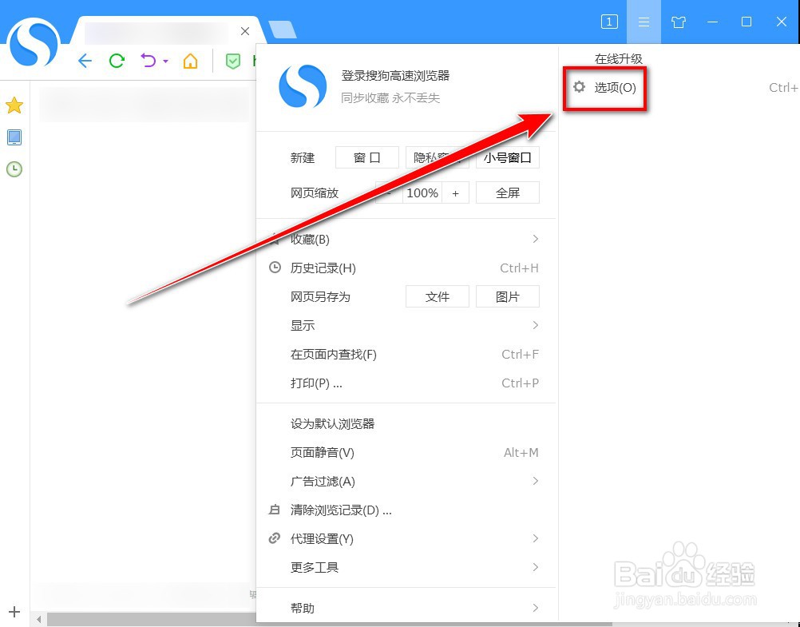Click the skin/theme wardrobe icon
This screenshot has height=627, width=800.
(678, 22)
